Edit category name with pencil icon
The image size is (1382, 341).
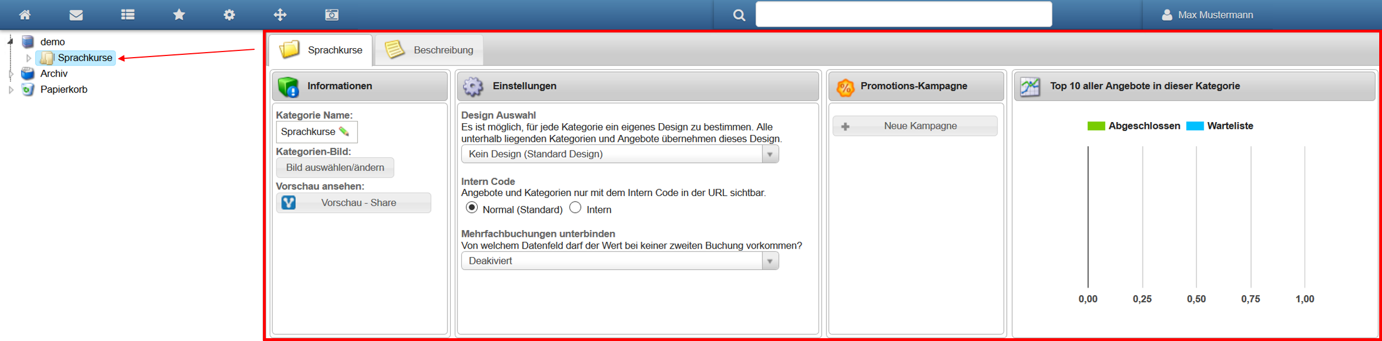(x=344, y=132)
